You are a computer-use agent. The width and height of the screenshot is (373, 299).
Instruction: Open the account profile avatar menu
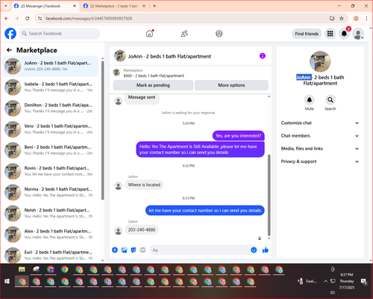pos(358,34)
